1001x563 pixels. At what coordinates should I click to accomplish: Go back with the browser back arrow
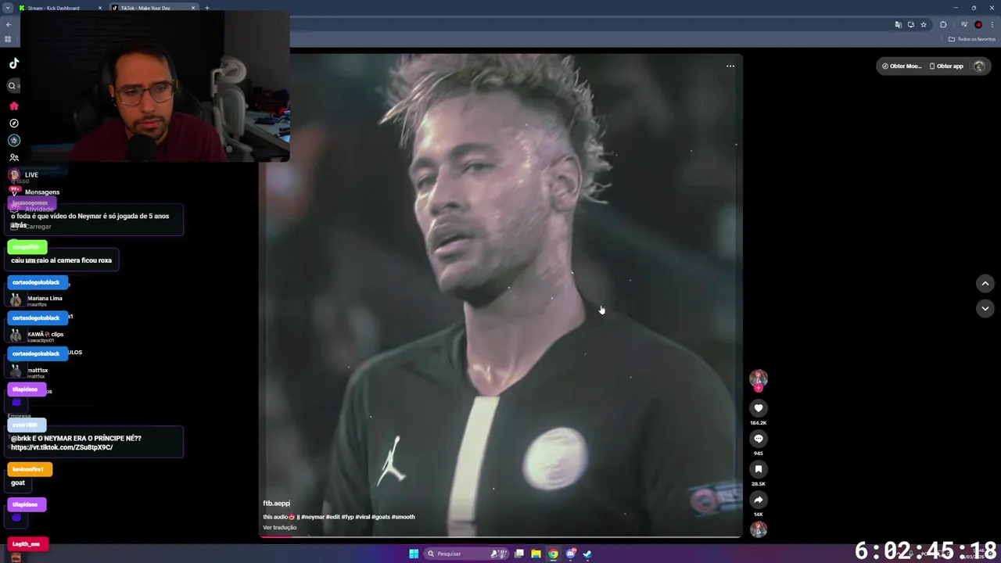9,24
